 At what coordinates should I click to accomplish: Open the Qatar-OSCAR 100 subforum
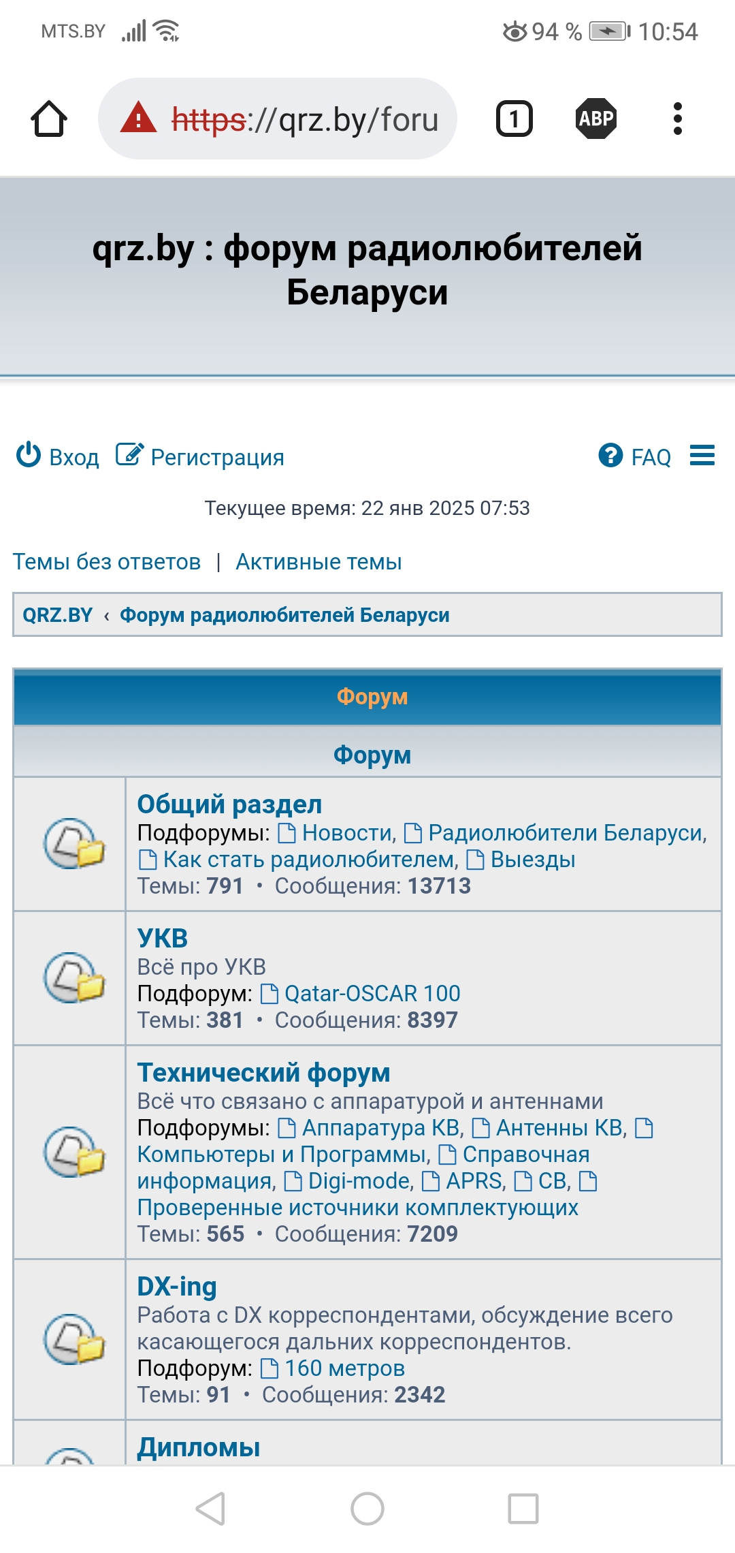click(x=372, y=994)
